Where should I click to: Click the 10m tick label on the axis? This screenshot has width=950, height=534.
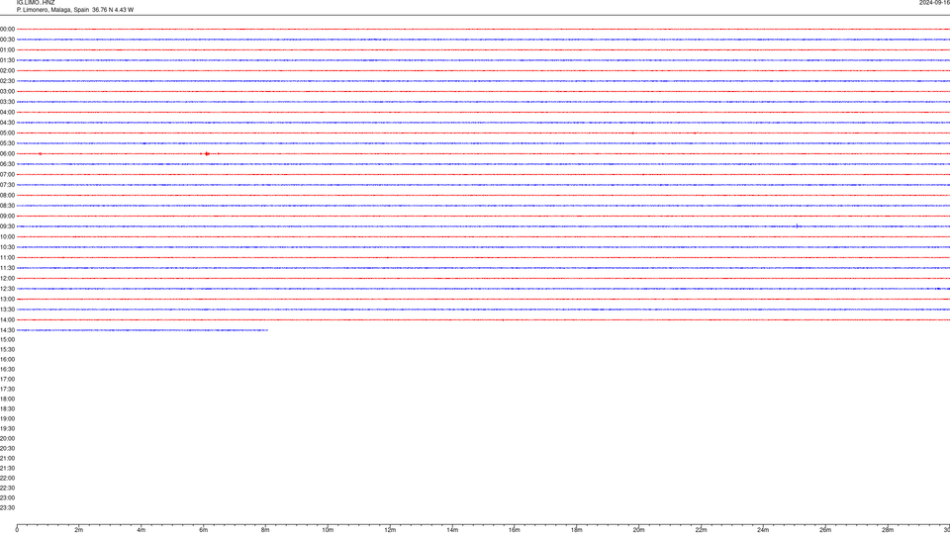tap(328, 530)
